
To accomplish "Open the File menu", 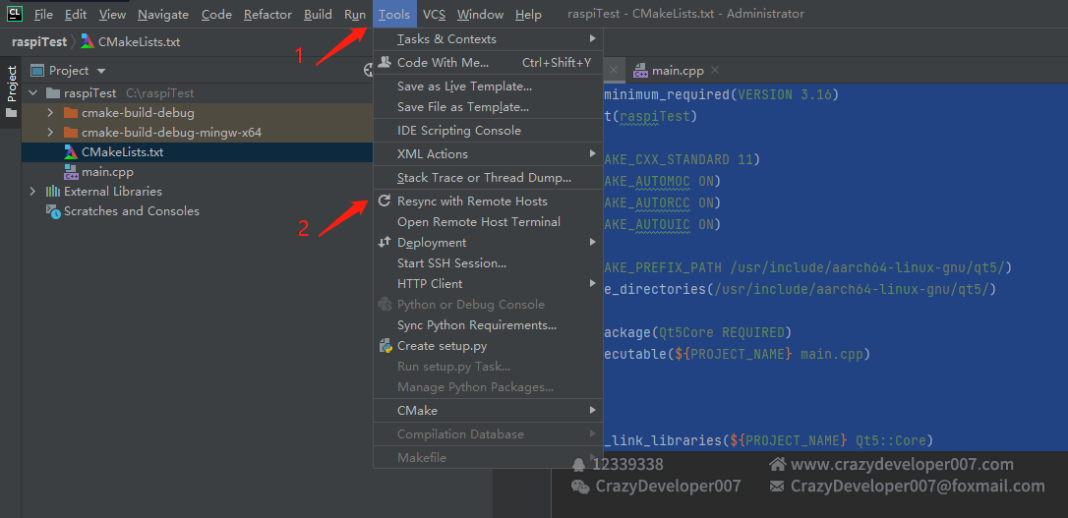I will click(x=43, y=15).
